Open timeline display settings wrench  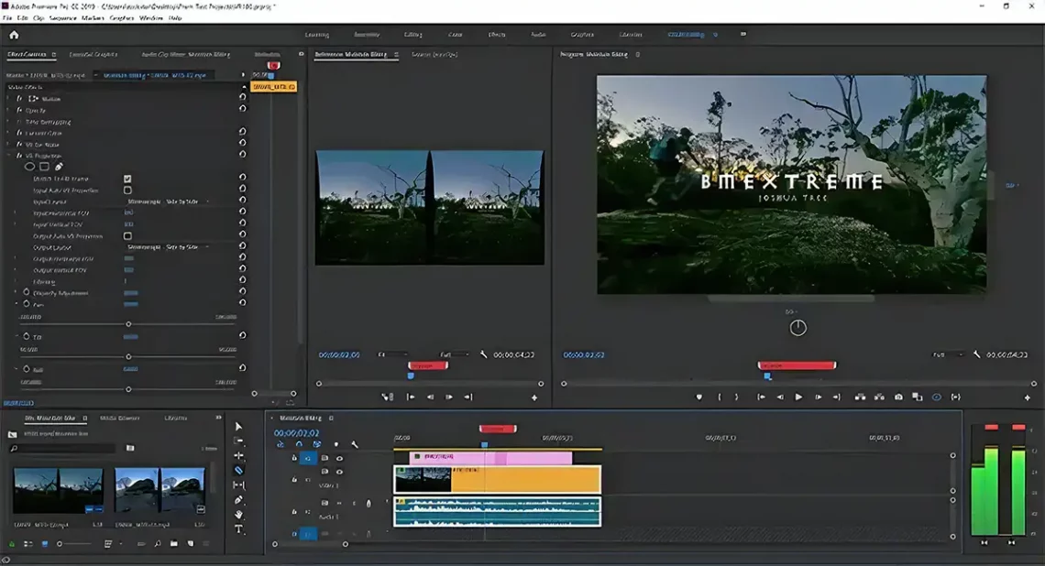tap(355, 444)
